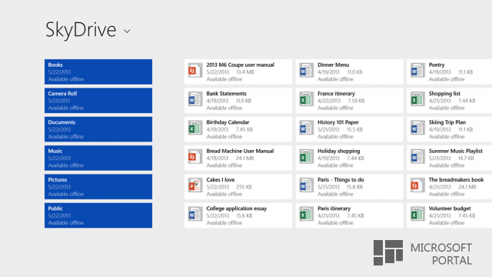Select the 'Dinner Menu' file name

[333, 65]
